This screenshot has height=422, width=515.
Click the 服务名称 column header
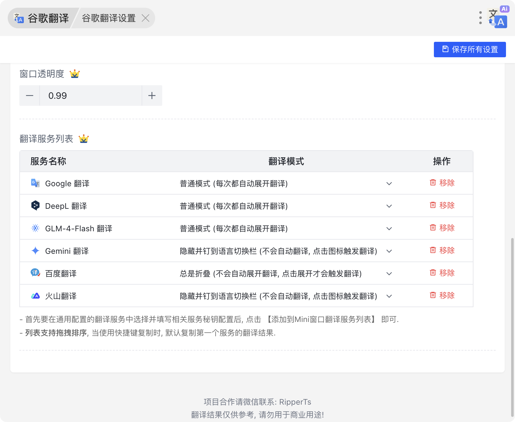click(48, 161)
